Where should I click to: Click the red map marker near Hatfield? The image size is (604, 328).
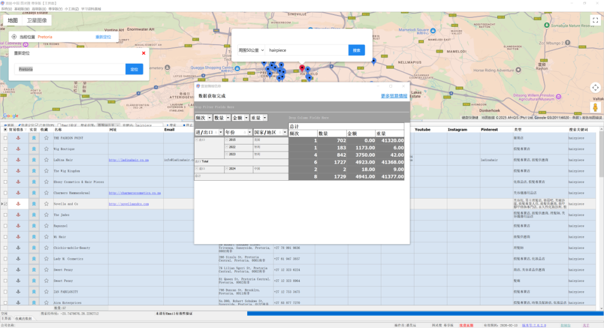point(302,69)
